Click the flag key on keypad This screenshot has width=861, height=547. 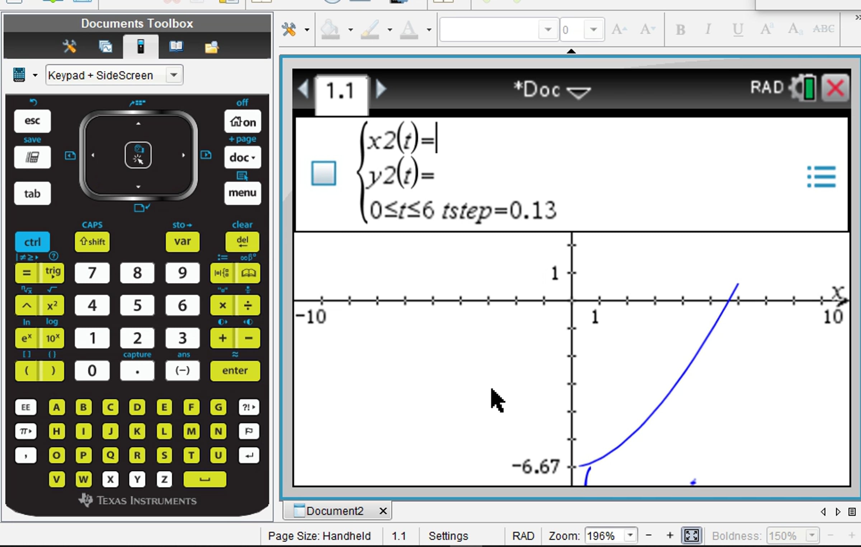click(x=249, y=431)
